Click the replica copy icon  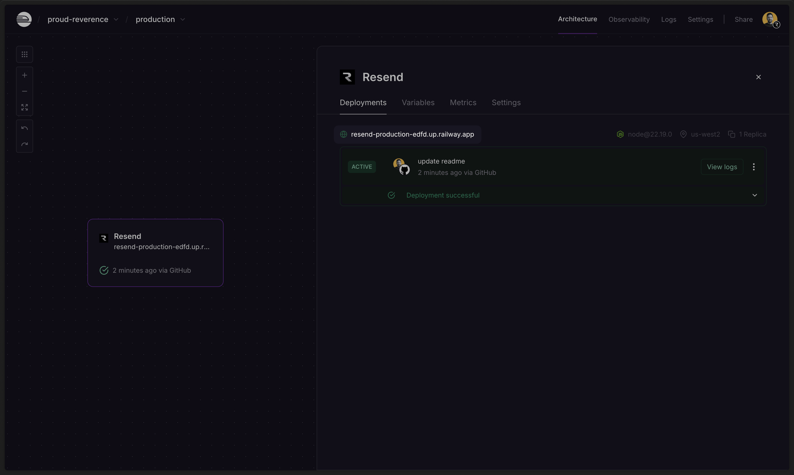click(731, 134)
